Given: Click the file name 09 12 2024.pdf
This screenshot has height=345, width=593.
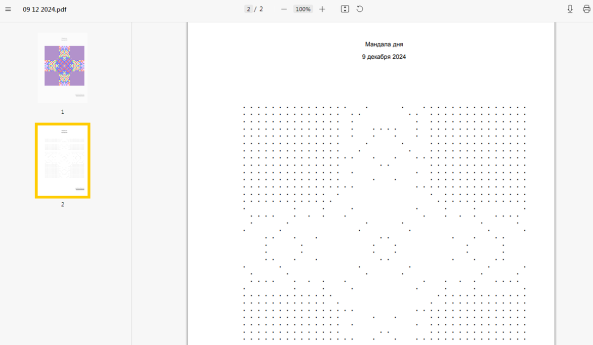Looking at the screenshot, I should coord(44,9).
